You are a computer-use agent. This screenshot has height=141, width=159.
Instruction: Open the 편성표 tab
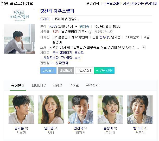[74, 85]
